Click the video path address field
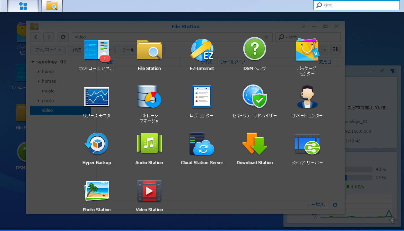 (x=172, y=37)
